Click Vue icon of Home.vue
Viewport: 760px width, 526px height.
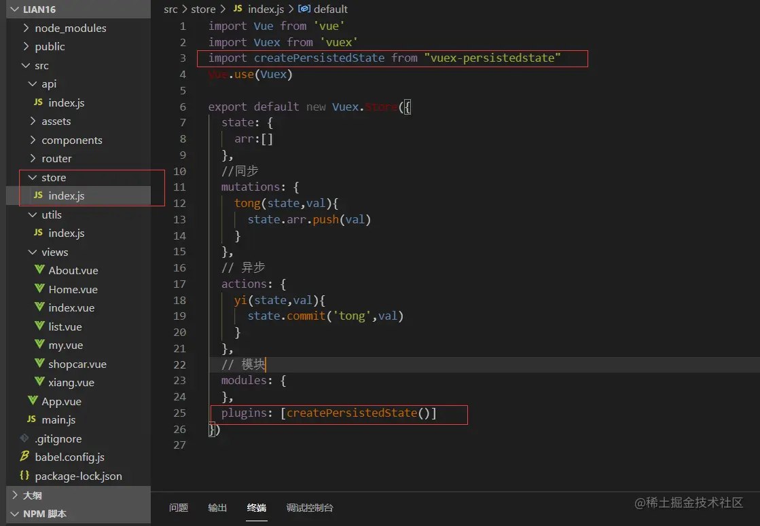click(x=40, y=288)
